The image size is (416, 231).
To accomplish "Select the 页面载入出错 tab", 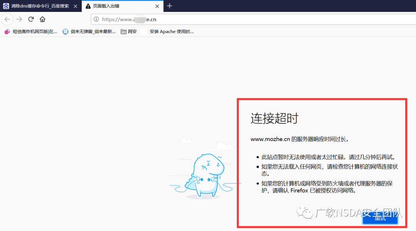I will tap(122, 6).
